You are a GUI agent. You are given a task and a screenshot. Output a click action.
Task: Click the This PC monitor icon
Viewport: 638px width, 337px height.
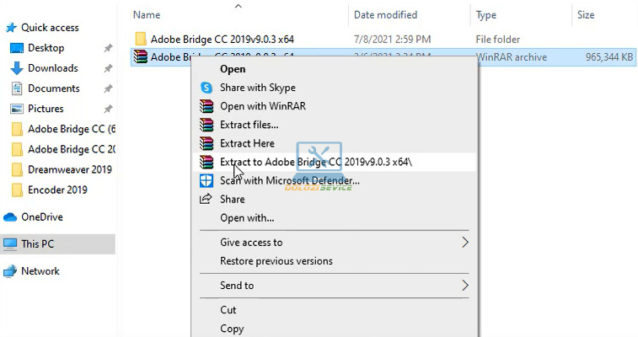pyautogui.click(x=10, y=243)
